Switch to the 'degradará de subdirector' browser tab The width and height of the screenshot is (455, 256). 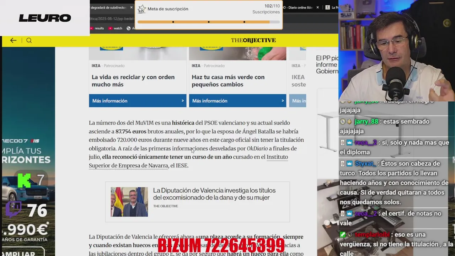108,7
